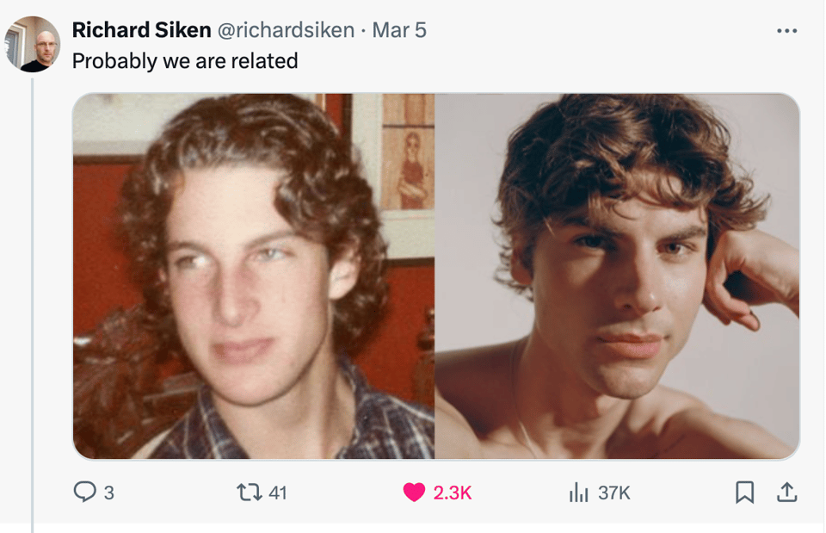Open the right photo in the post

pyautogui.click(x=617, y=276)
